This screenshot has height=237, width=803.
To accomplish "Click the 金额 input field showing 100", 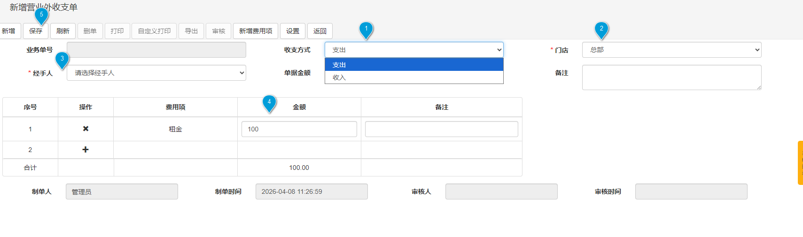I will [x=299, y=129].
